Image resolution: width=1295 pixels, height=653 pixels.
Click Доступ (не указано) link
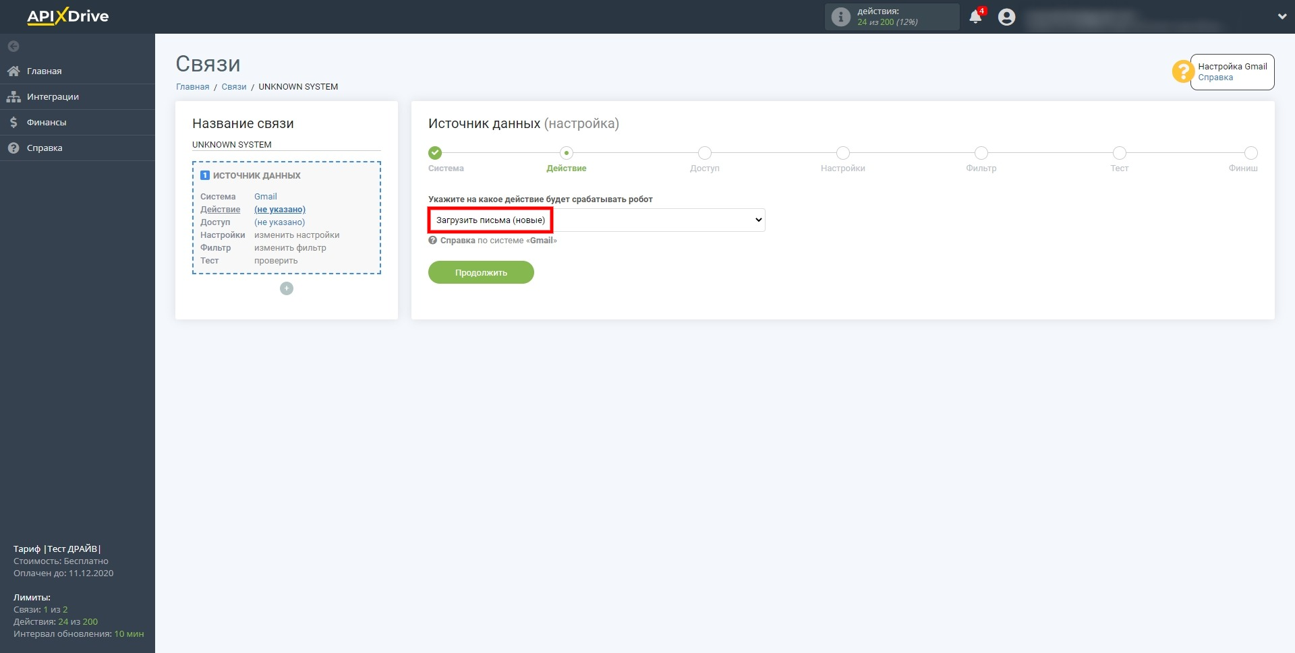[x=279, y=222]
